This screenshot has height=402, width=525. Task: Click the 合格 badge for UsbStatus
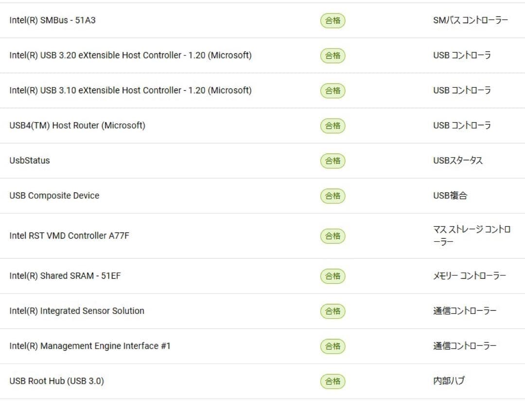click(332, 161)
